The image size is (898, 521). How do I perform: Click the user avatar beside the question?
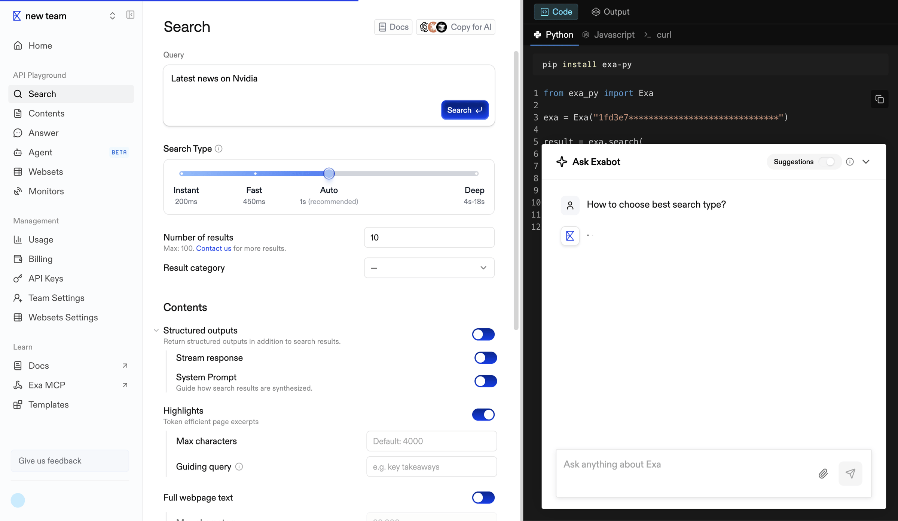[x=570, y=205]
